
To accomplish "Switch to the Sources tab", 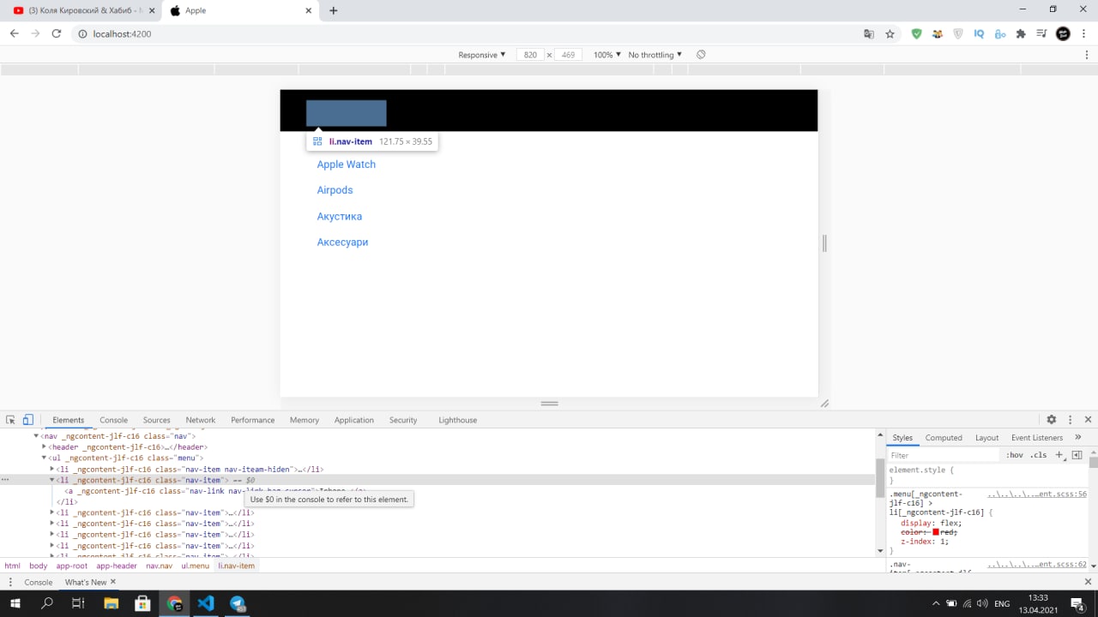I will (x=156, y=420).
